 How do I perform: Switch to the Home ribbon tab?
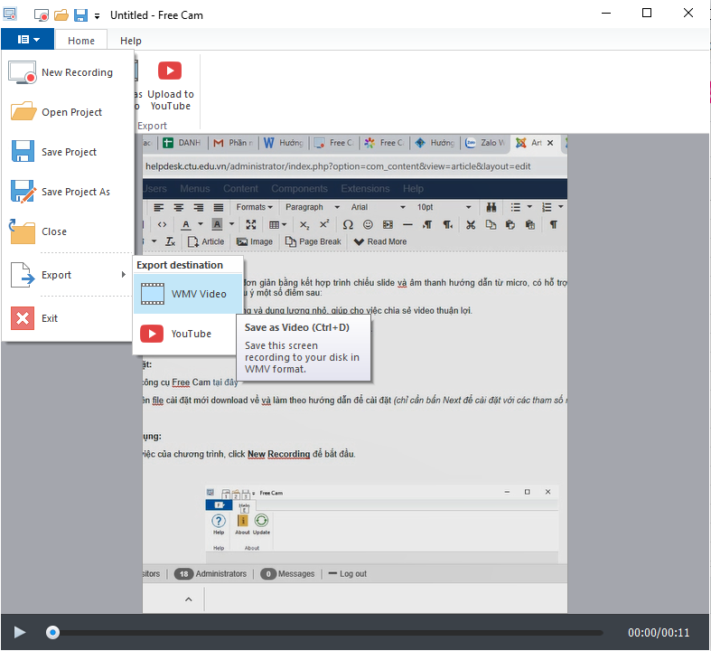pyautogui.click(x=81, y=41)
